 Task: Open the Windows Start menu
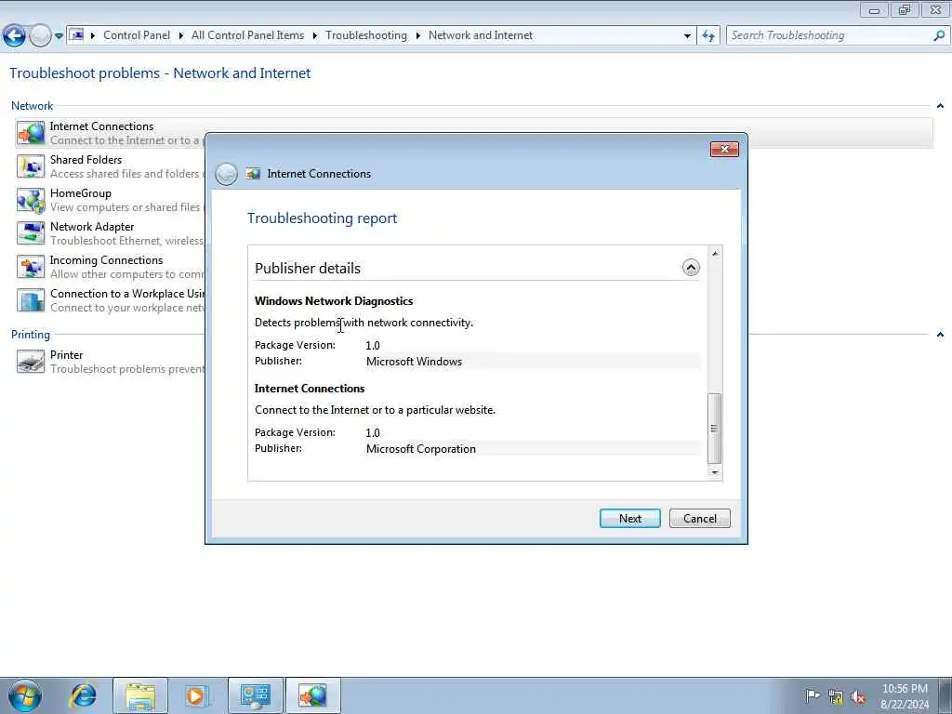coord(25,695)
